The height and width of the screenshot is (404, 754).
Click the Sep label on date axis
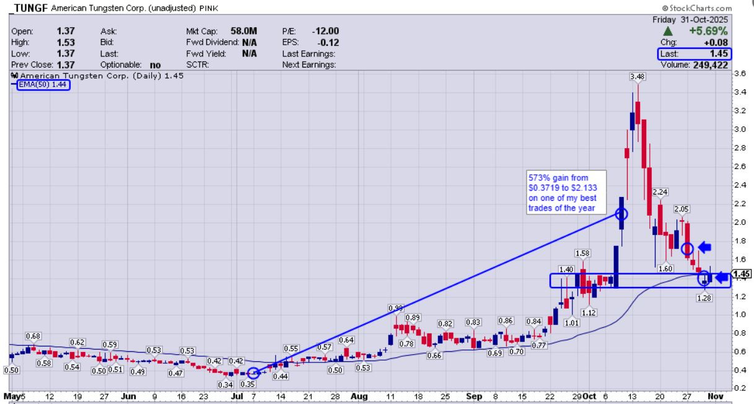click(473, 395)
